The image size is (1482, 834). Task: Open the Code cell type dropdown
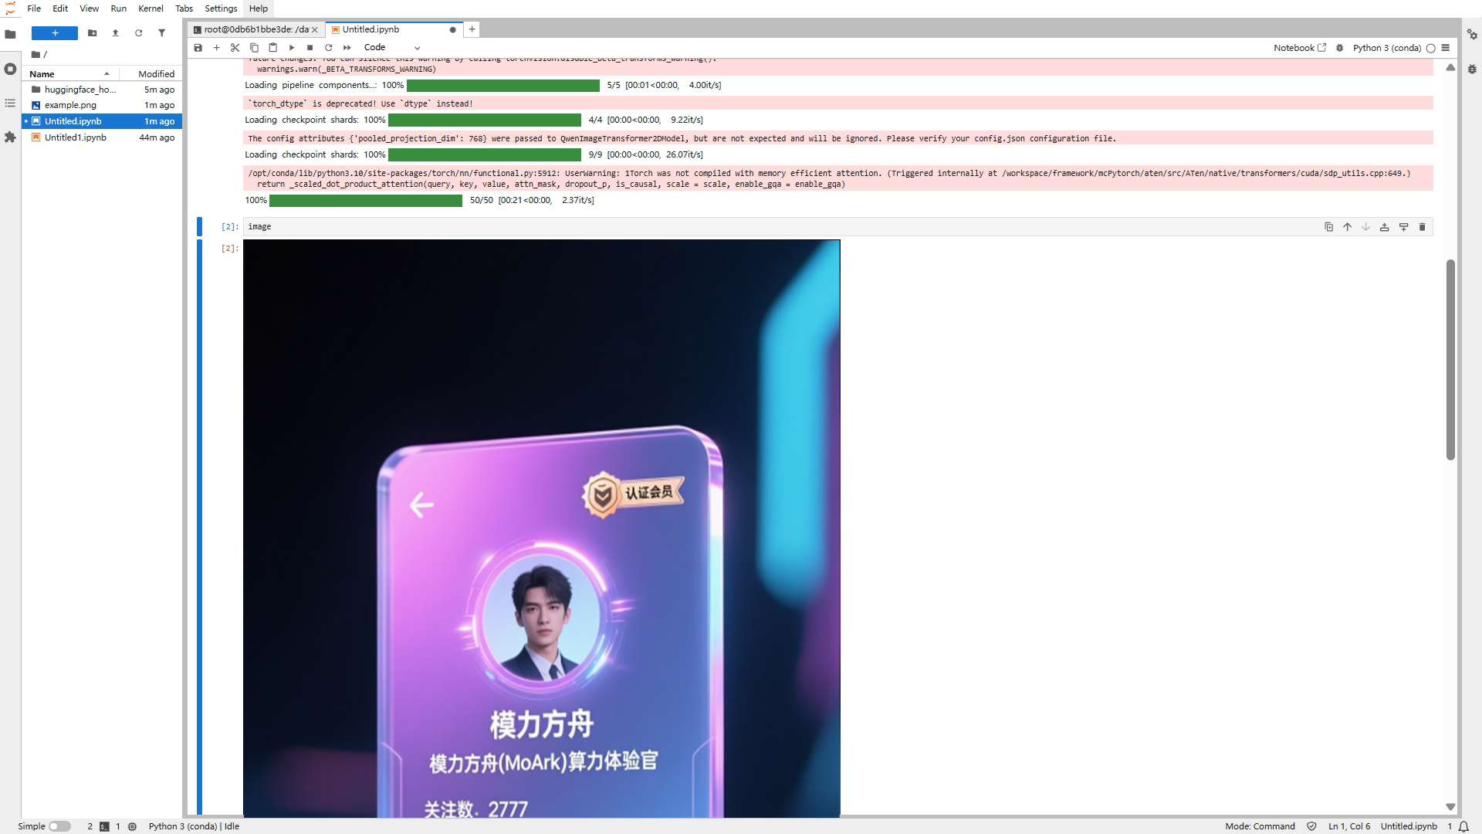[392, 48]
